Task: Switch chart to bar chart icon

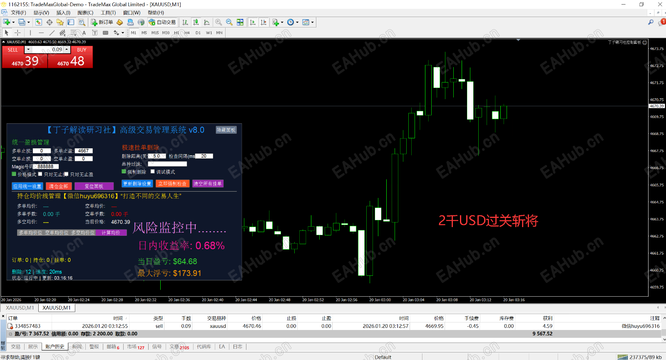Action: point(185,22)
